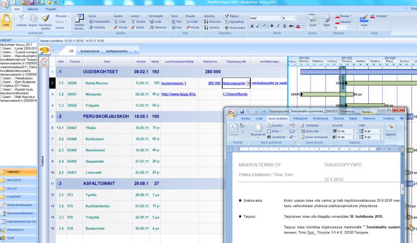Image resolution: width=417 pixels, height=243 pixels.
Task: Click the Liitä paste icon
Action: (6, 21)
